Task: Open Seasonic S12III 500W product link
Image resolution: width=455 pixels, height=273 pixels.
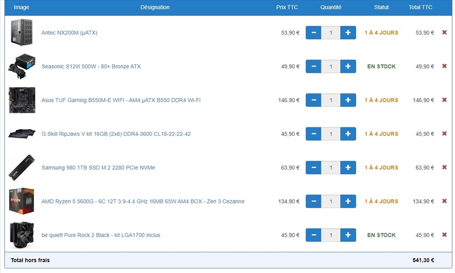Action: (91, 67)
